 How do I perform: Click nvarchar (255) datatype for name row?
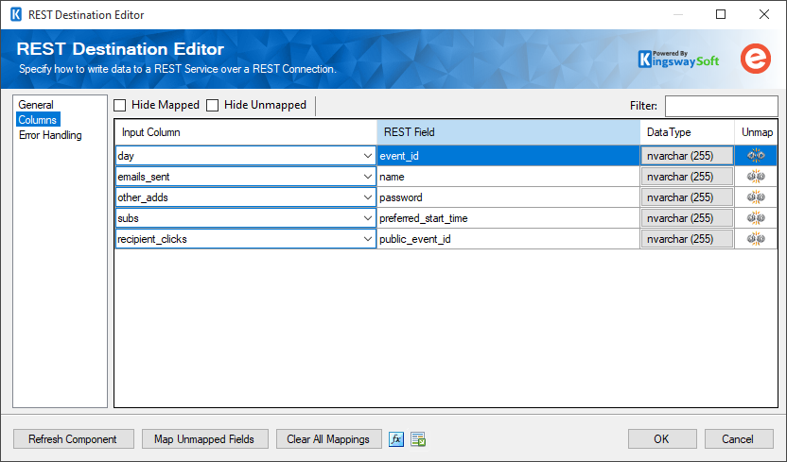pyautogui.click(x=687, y=177)
